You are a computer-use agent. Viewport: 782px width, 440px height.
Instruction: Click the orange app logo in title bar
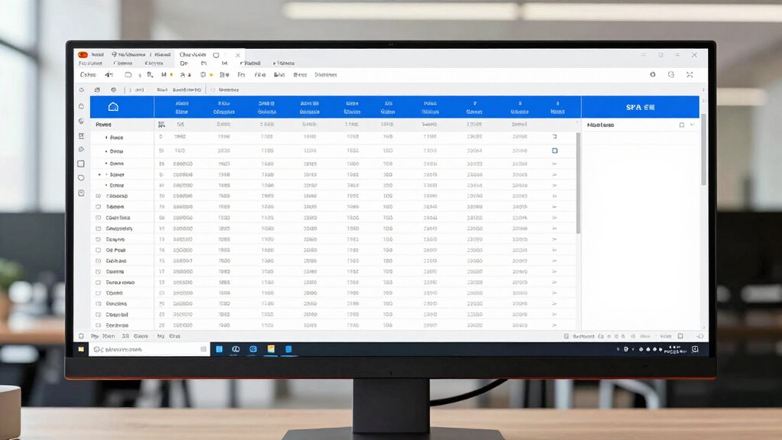coord(83,54)
